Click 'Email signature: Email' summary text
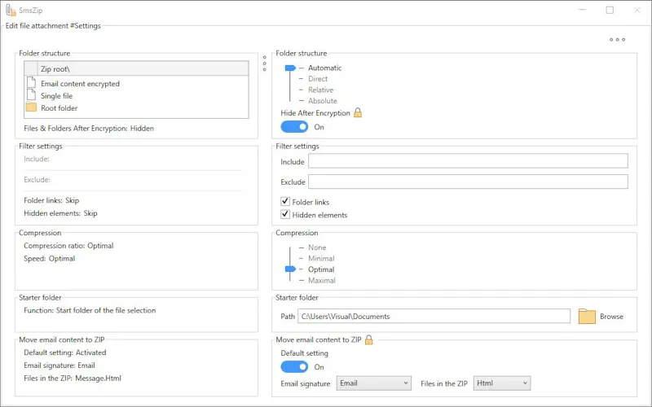 click(59, 365)
